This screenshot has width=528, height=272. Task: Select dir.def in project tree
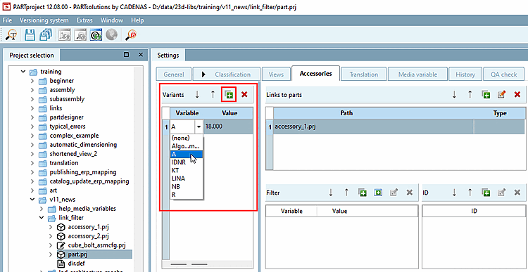(x=77, y=264)
